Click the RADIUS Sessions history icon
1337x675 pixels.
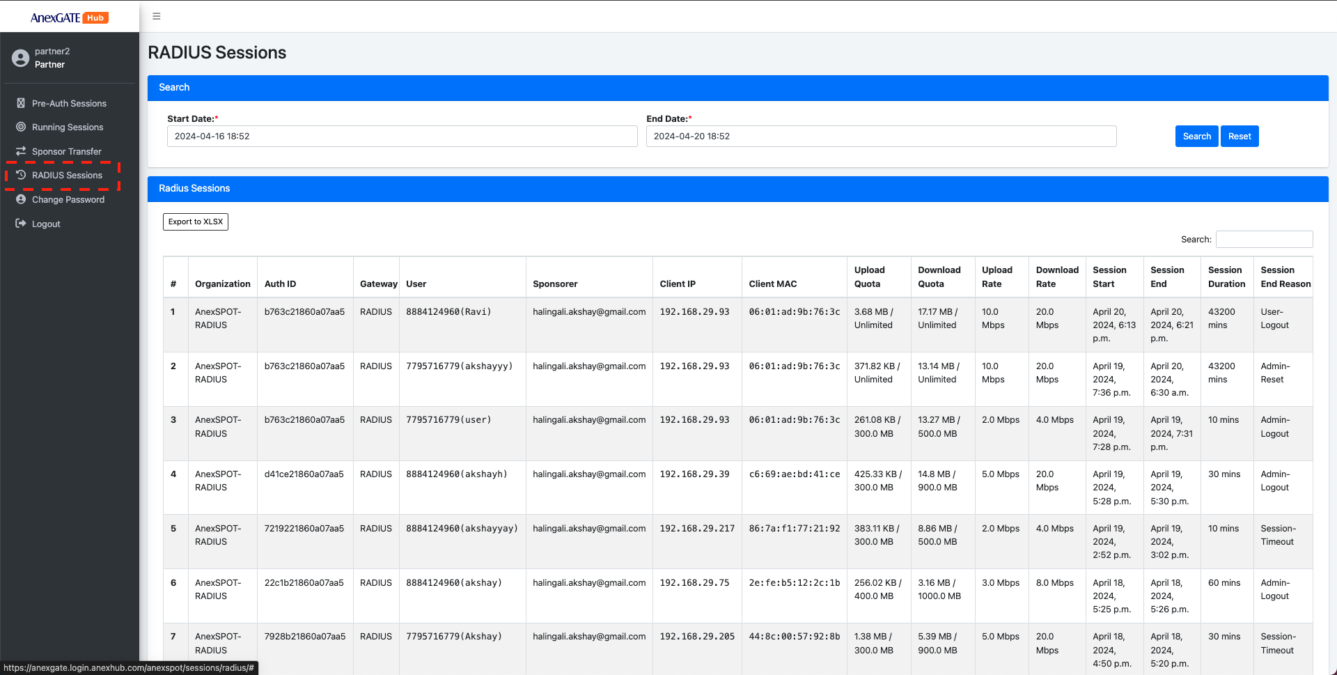pos(21,175)
